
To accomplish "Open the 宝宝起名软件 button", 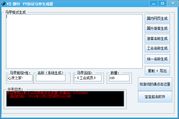I will [x=155, y=97].
